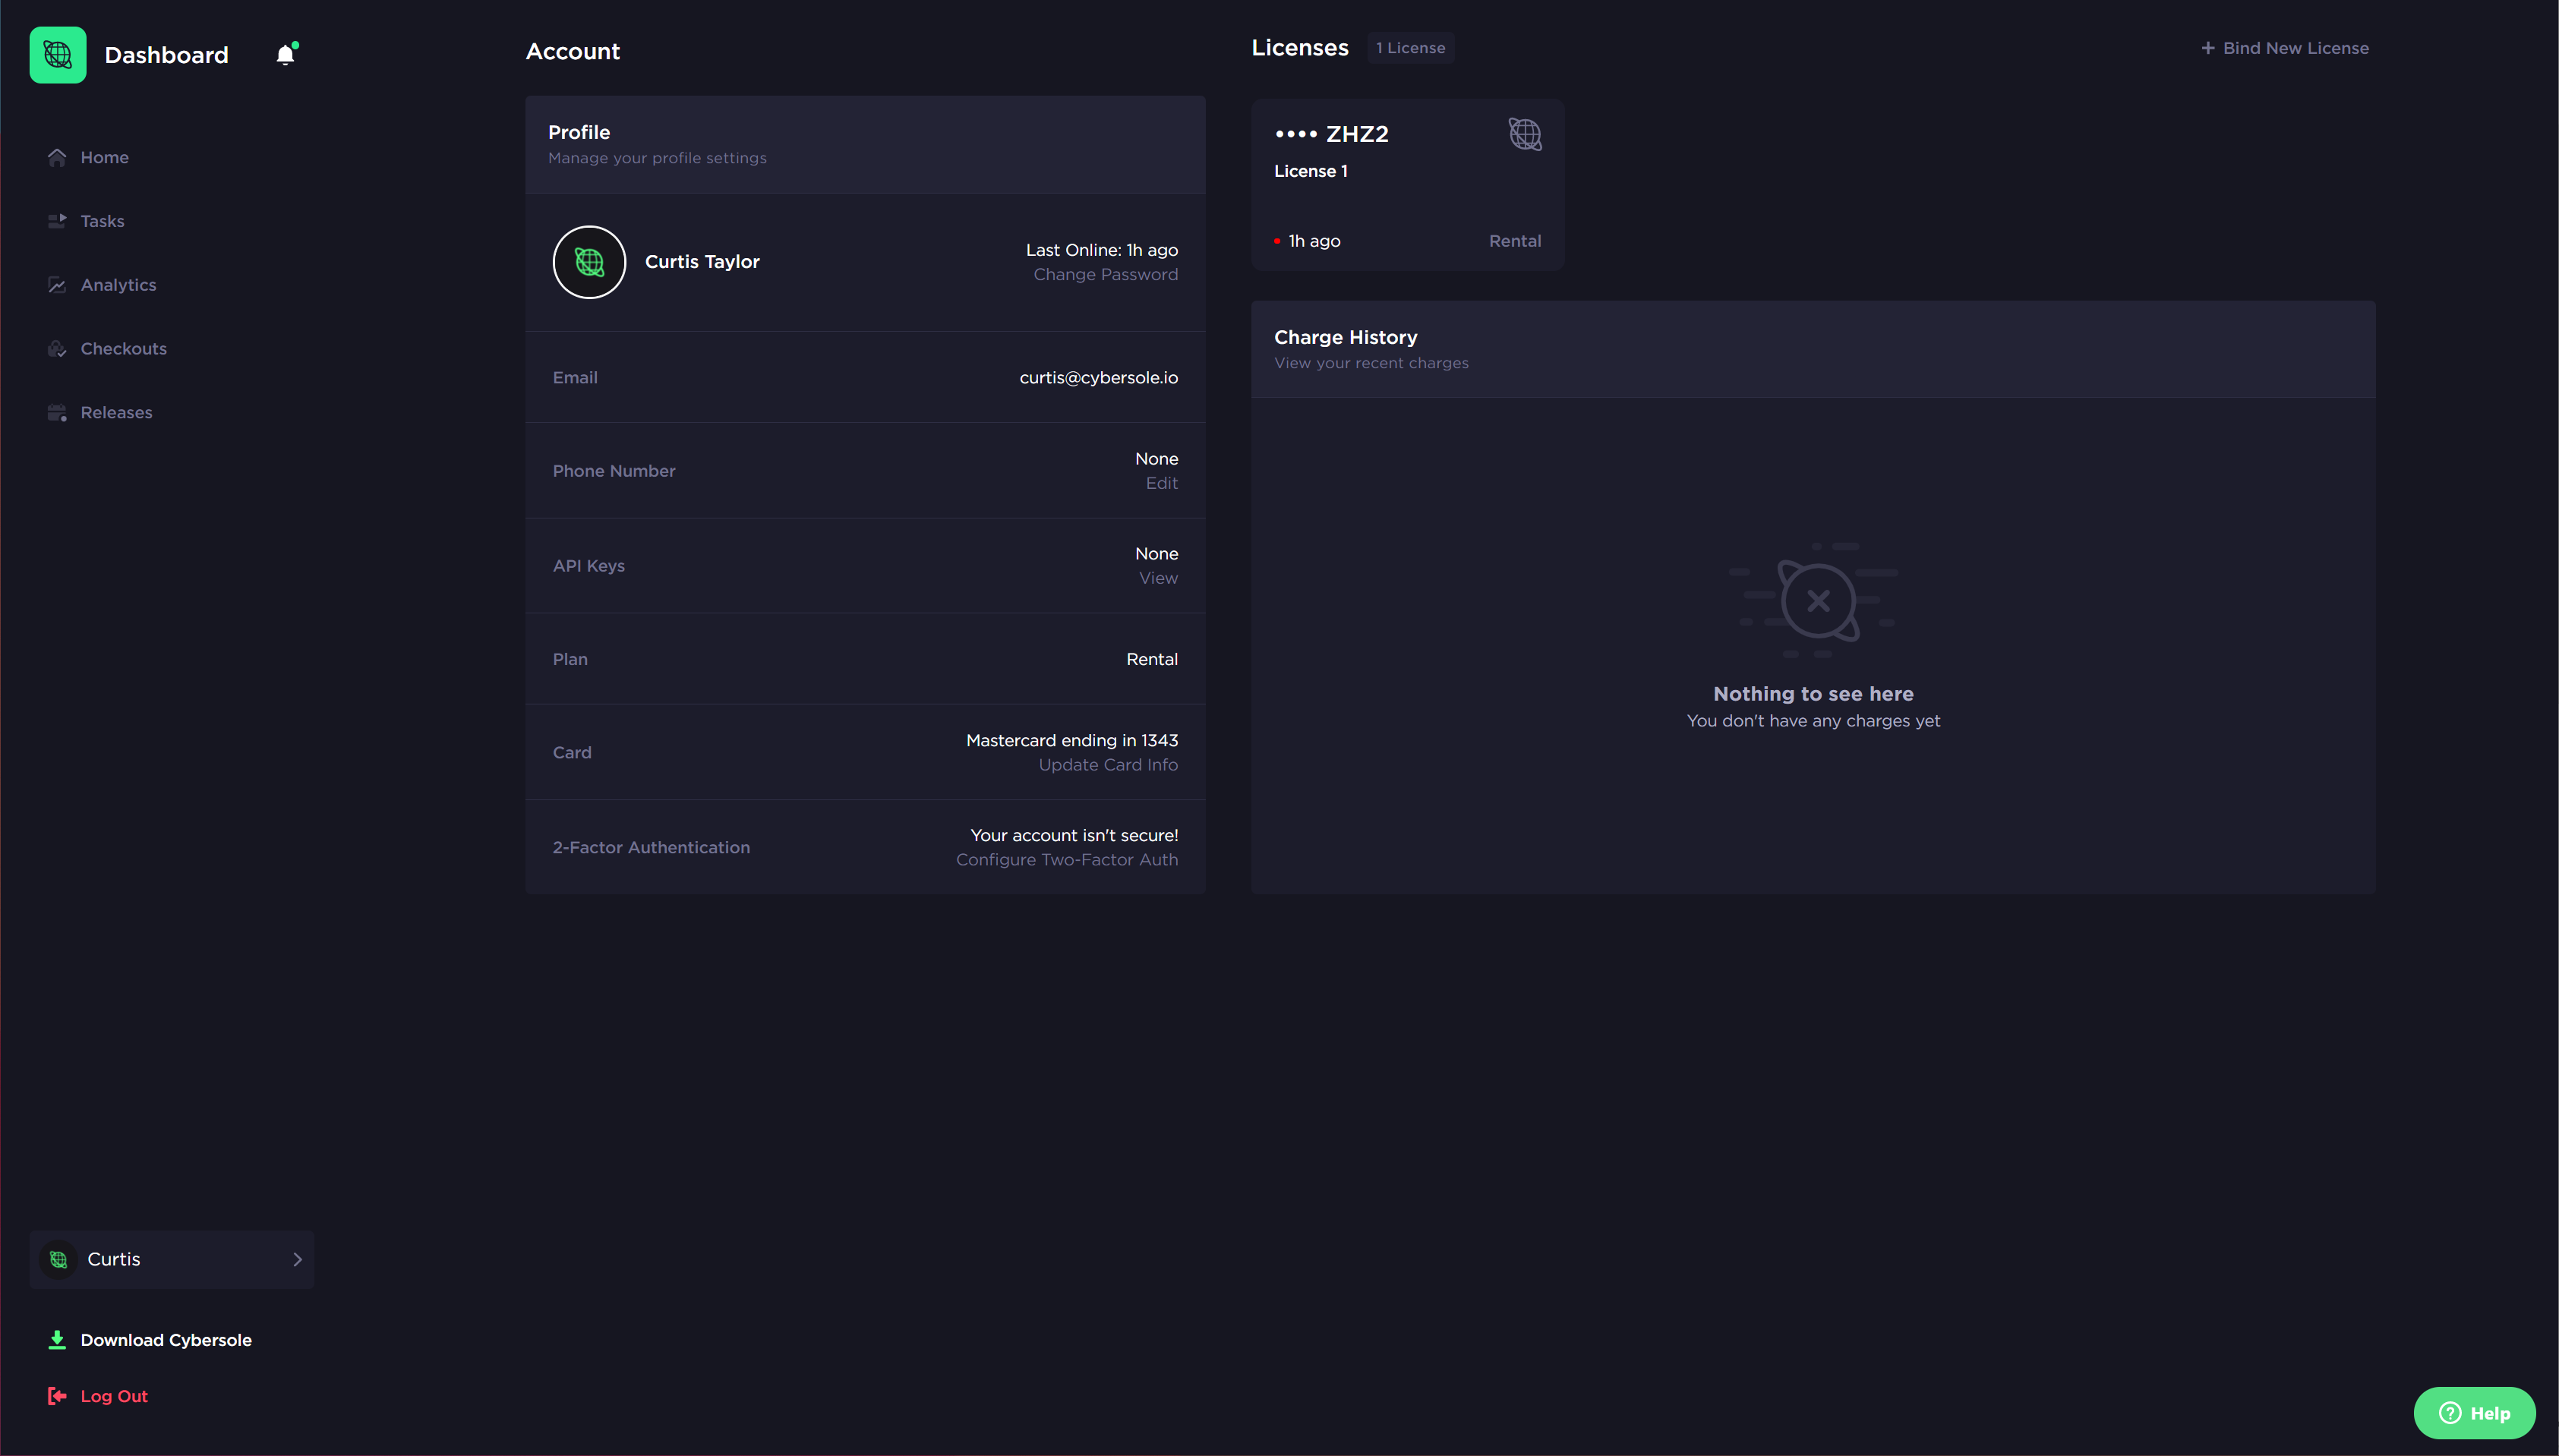Open the green Help button
This screenshot has width=2559, height=1456.
(2474, 1413)
